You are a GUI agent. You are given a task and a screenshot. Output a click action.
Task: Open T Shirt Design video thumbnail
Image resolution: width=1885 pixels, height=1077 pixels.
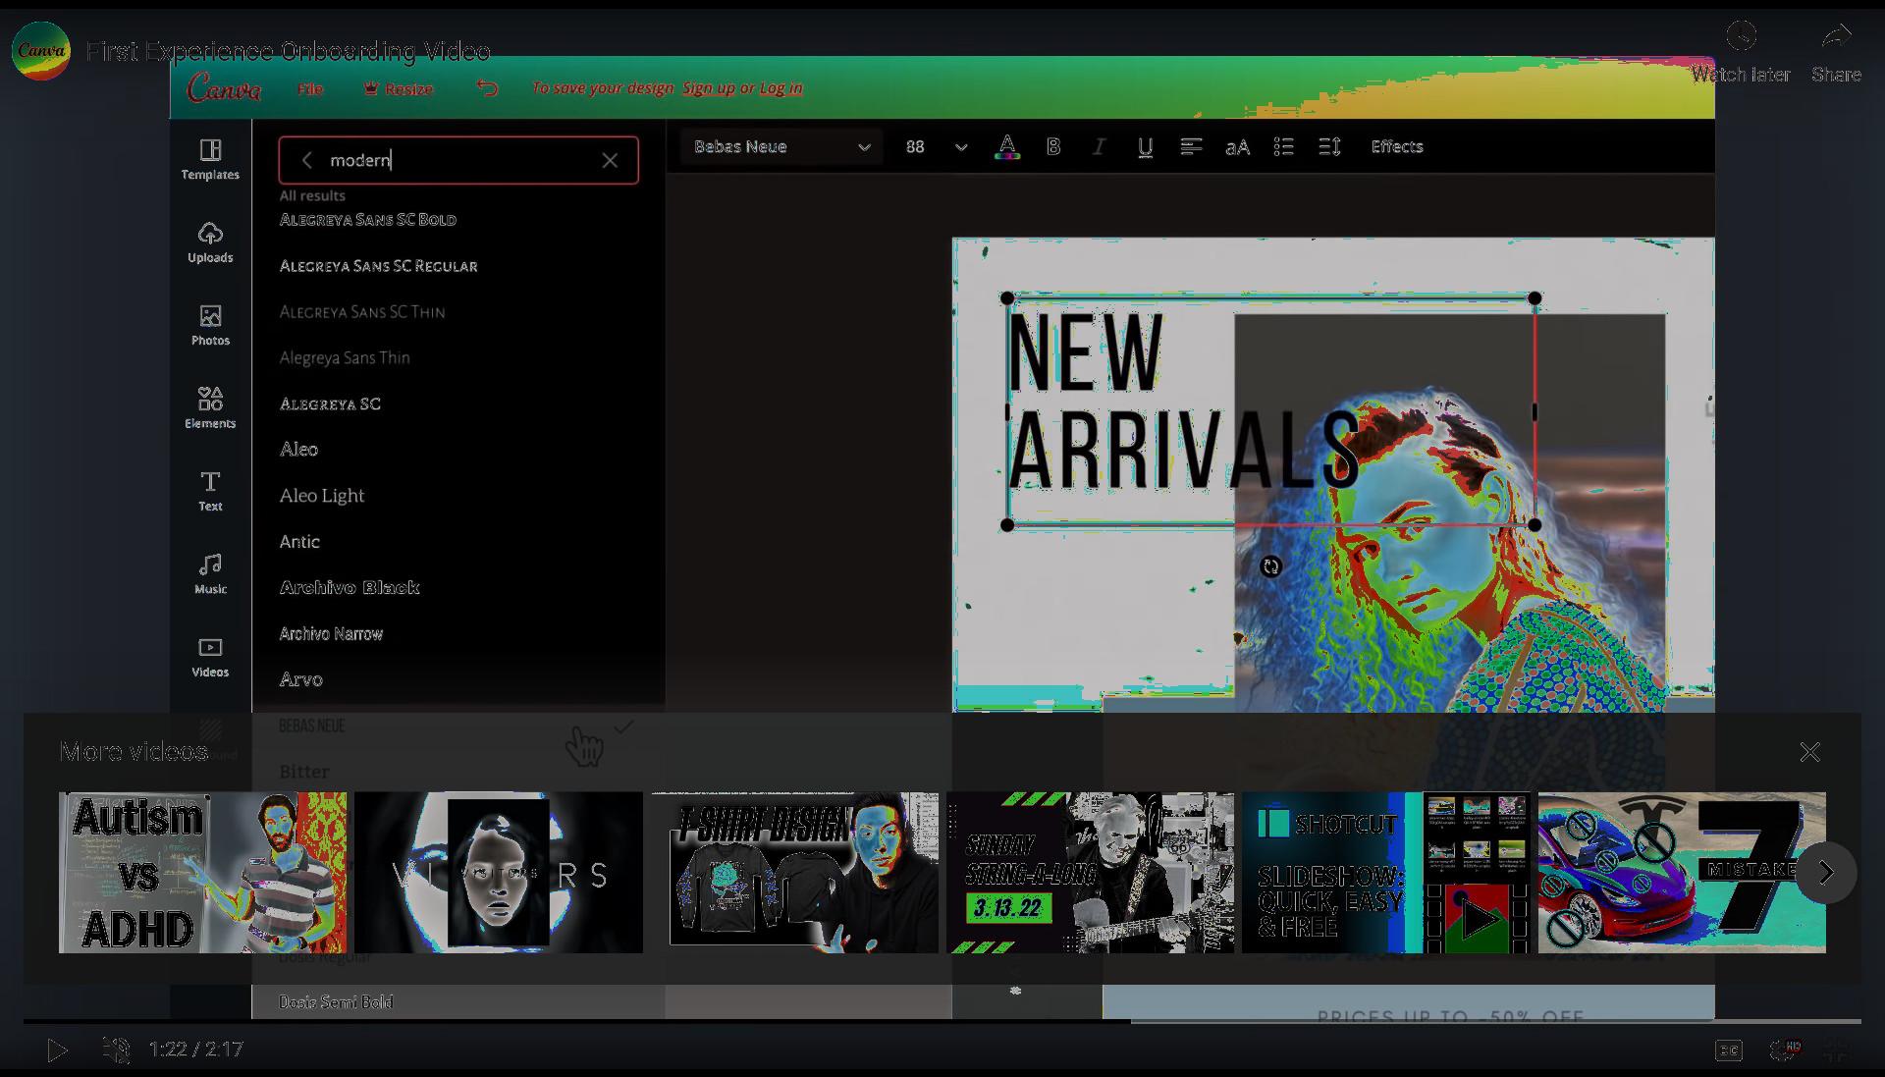coord(794,873)
